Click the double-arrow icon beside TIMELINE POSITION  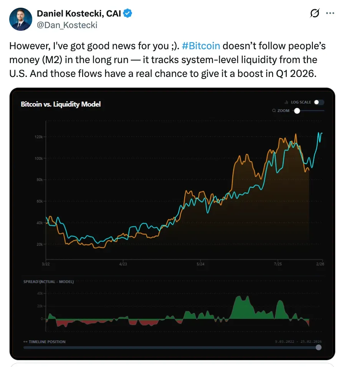coord(26,342)
